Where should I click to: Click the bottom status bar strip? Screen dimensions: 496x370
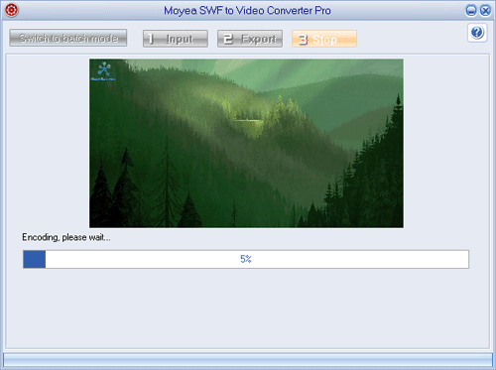(248, 359)
